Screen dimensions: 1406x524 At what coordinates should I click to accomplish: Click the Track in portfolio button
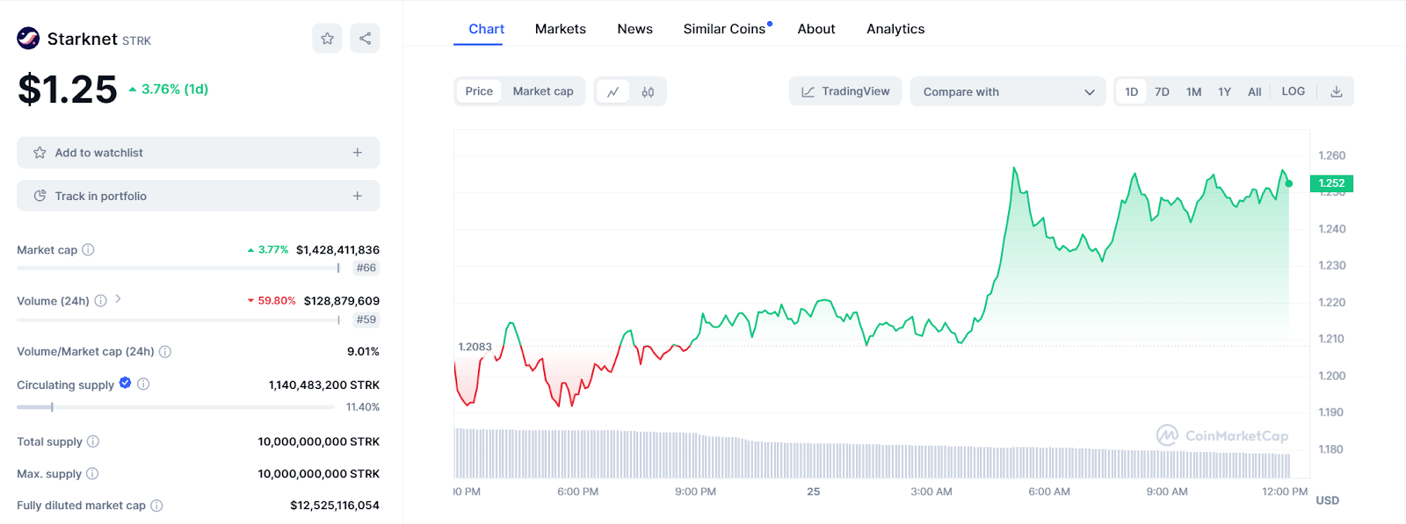[198, 196]
